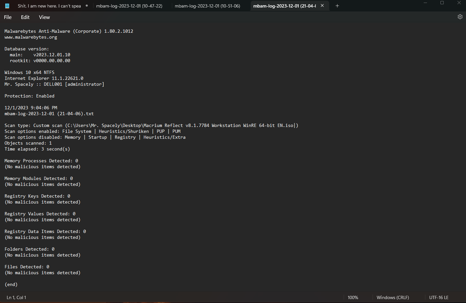Click the Windows 10 x64 NTFS line
The image size is (466, 303).
pyautogui.click(x=30, y=73)
